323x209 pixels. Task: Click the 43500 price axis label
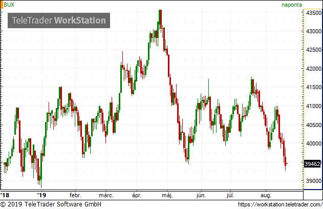click(313, 13)
